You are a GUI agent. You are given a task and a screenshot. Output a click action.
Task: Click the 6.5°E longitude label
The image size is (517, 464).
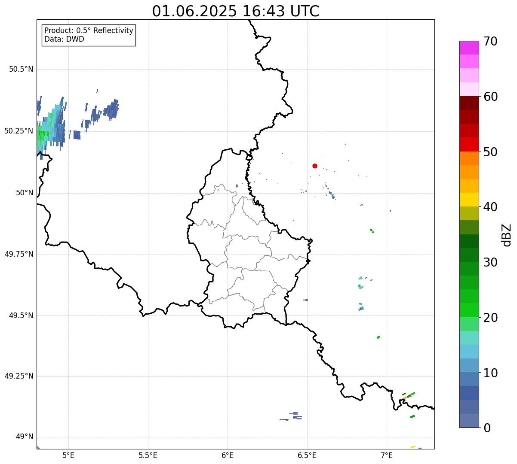307,455
